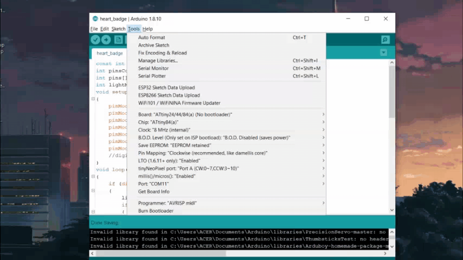Select Burn Bootloader entry
This screenshot has width=463, height=260.
point(226,211)
